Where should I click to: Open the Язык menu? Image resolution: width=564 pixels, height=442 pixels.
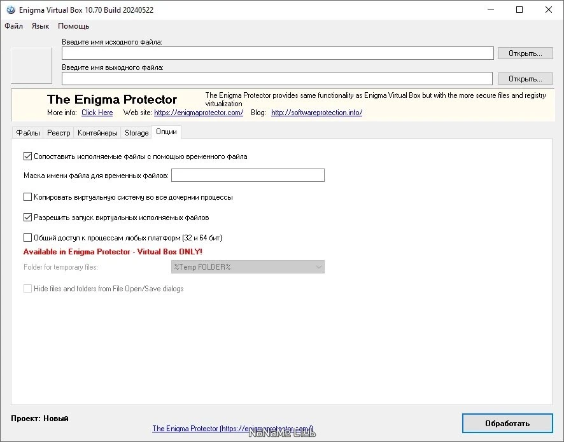(40, 26)
